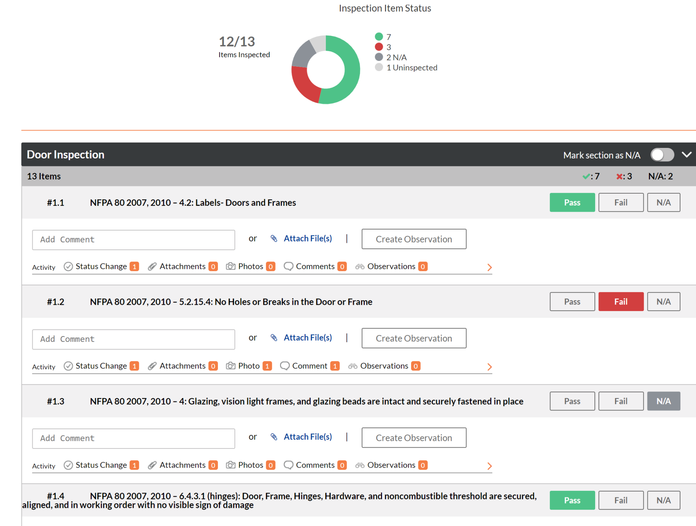The image size is (696, 526).
Task: Click Create Observation for item #1.2
Action: pos(414,338)
